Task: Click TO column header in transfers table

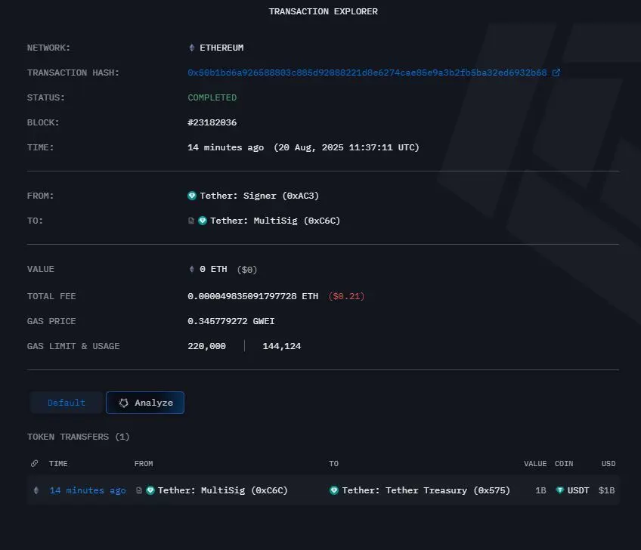Action: (333, 464)
